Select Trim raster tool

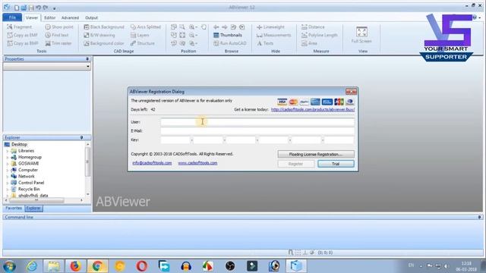coord(58,43)
